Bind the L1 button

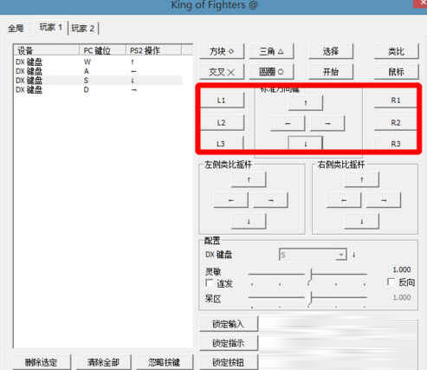point(222,101)
